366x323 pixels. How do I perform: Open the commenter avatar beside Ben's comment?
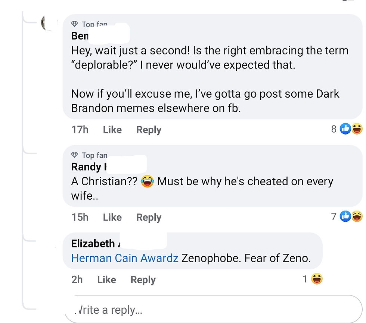48,23
